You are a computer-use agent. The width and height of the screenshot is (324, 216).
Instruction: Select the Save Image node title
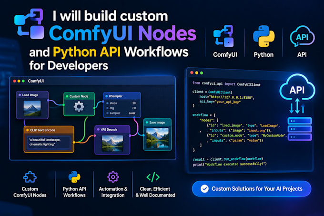click(x=157, y=123)
